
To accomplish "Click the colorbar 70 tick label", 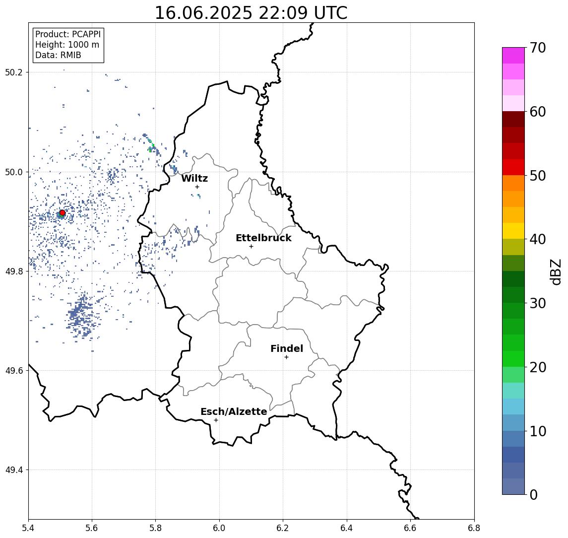I will click(x=538, y=48).
